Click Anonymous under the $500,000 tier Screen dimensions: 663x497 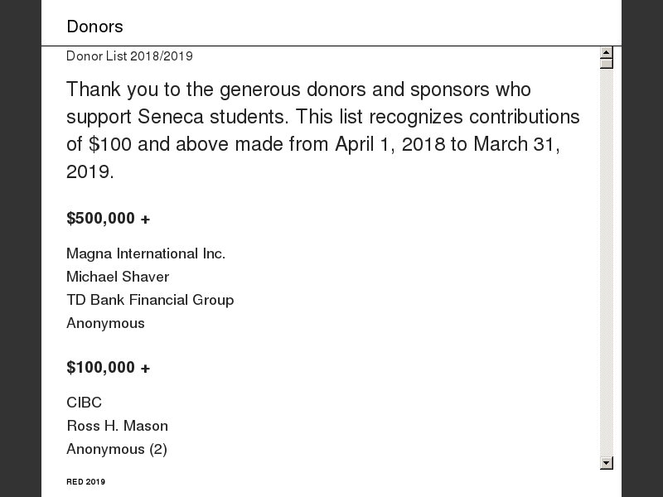click(x=105, y=323)
